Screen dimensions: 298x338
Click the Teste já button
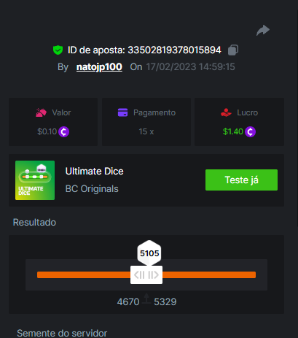[x=241, y=180]
